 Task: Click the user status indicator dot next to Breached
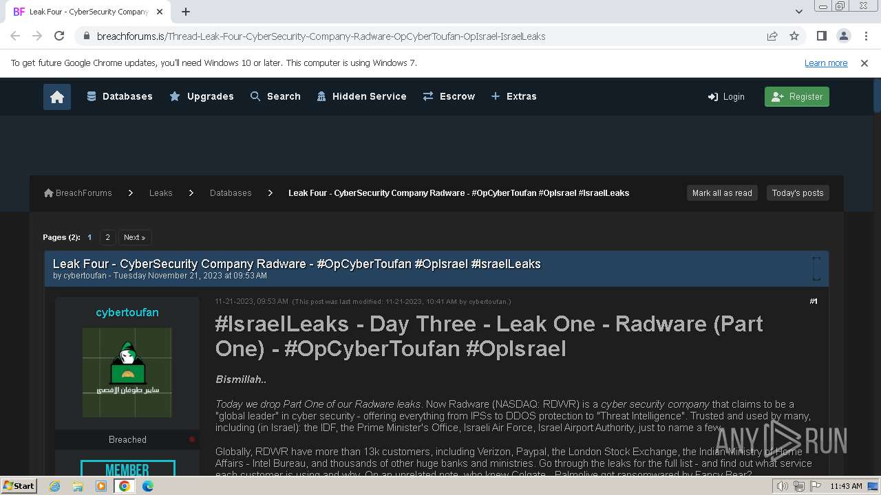(x=192, y=439)
